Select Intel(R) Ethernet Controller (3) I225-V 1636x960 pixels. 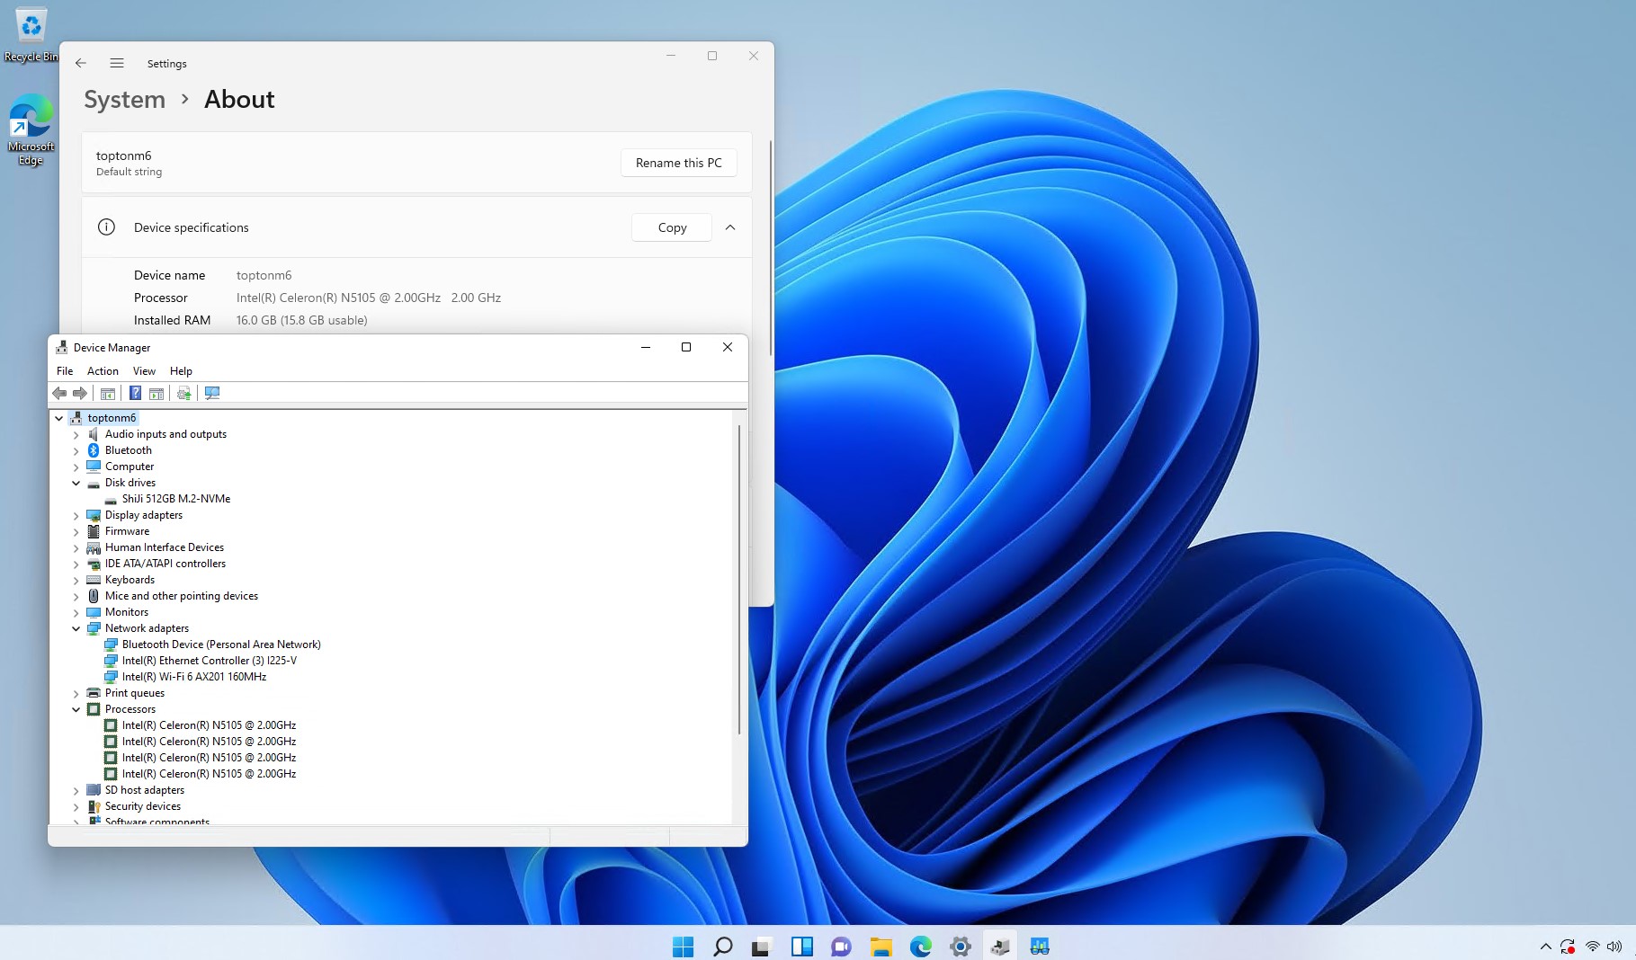pos(210,661)
